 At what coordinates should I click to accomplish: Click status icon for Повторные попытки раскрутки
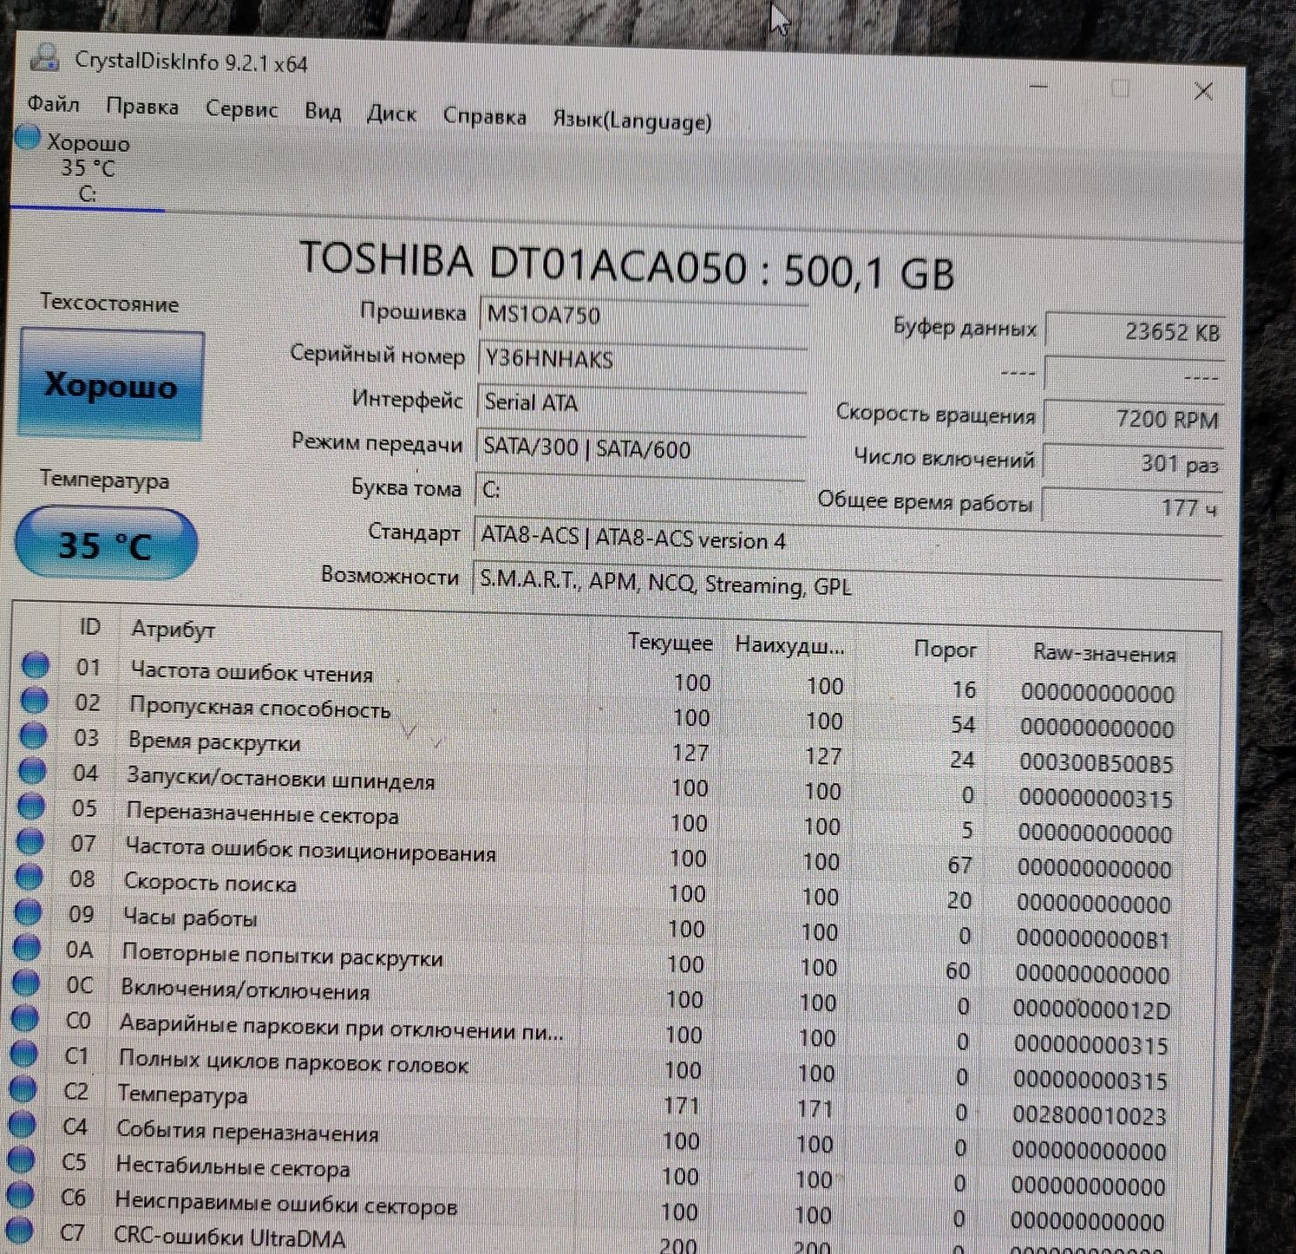click(28, 947)
